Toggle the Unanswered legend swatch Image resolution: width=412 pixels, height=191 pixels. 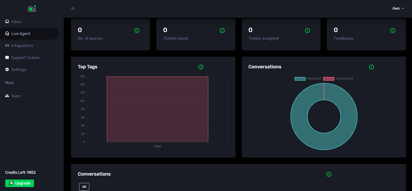(x=329, y=79)
